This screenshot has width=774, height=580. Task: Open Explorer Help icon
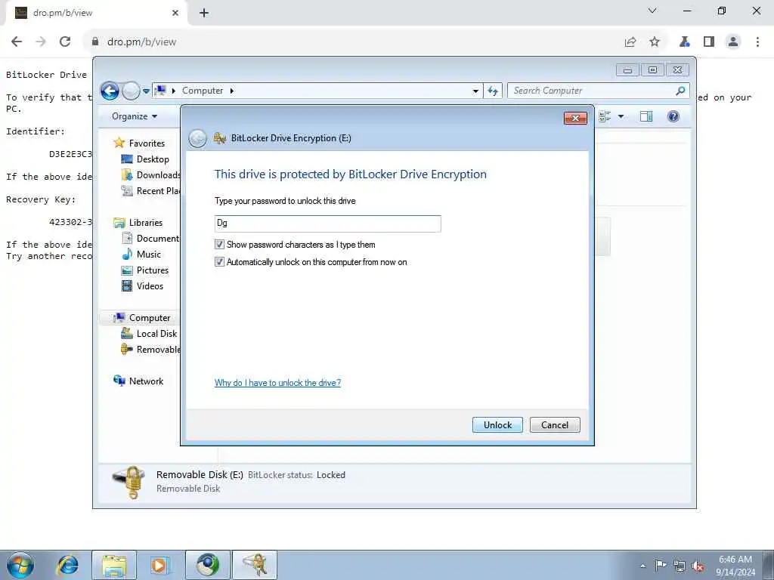point(673,116)
